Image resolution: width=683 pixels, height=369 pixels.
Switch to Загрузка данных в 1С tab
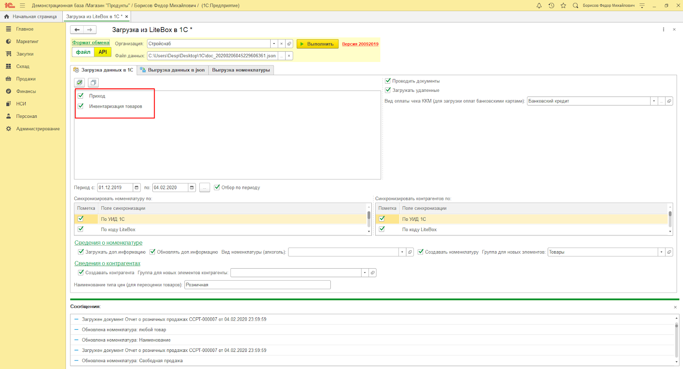103,70
